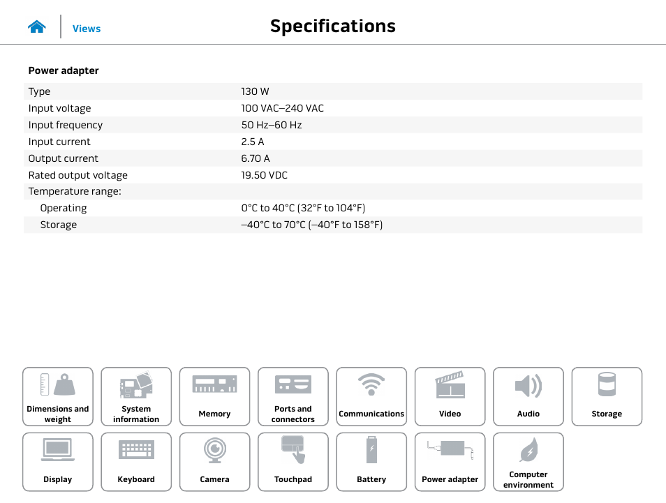Select the indented Storage row label
The image size is (666, 503).
58,225
